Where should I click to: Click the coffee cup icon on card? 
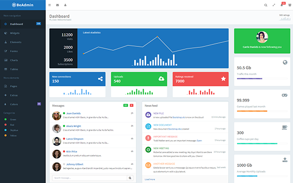[285, 127]
